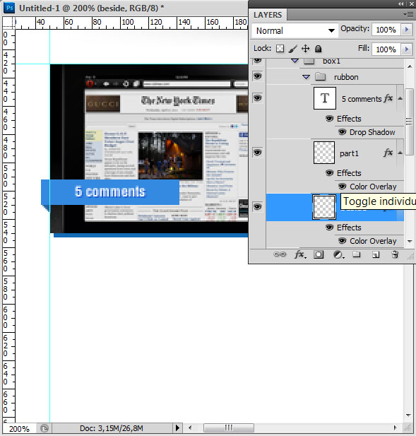The image size is (416, 436).
Task: Hide the 5 comments text layer
Action: pos(257,98)
